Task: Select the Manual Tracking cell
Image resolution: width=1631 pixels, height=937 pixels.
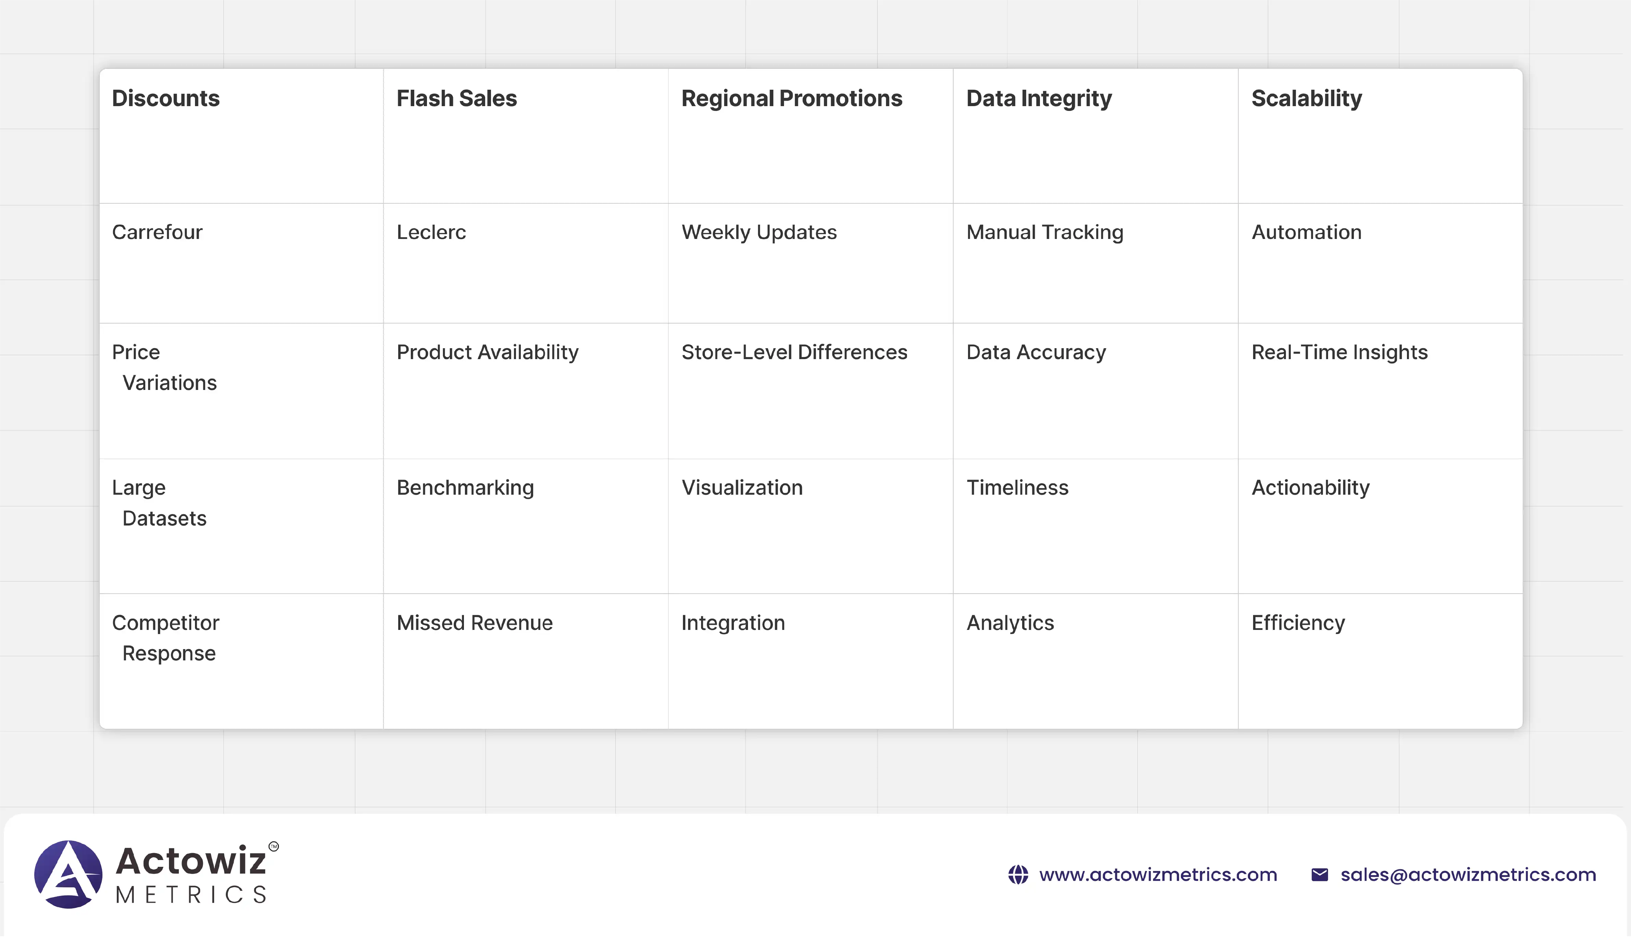Action: [x=1044, y=232]
